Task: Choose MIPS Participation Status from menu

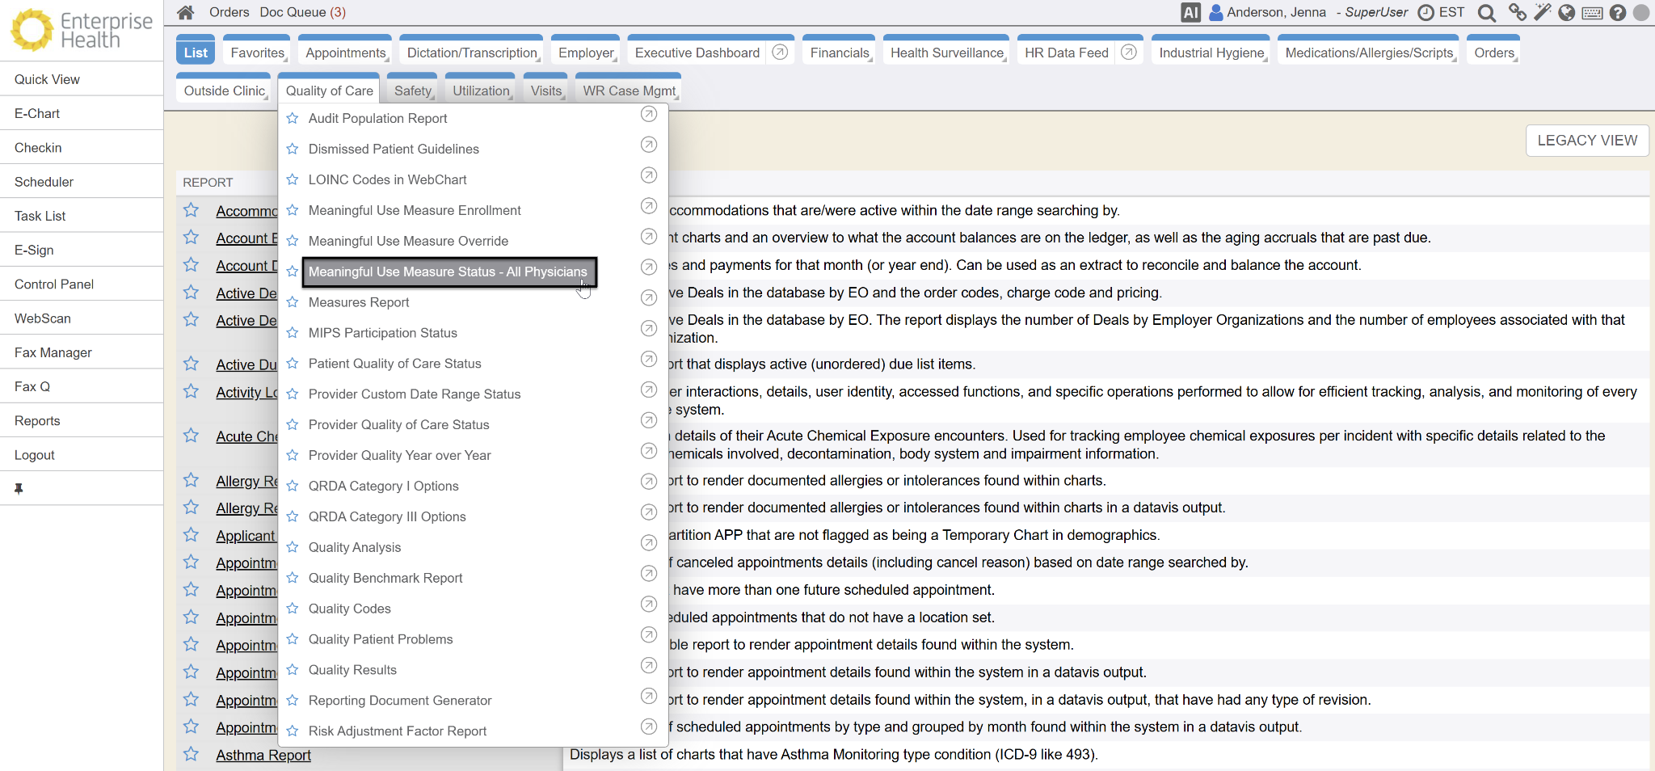Action: (x=382, y=333)
